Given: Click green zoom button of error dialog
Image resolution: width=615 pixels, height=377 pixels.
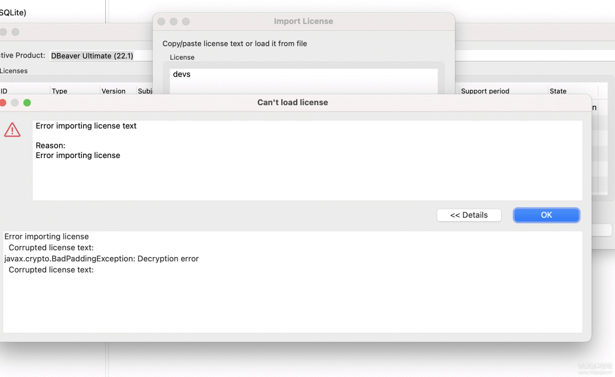Looking at the screenshot, I should coord(27,102).
